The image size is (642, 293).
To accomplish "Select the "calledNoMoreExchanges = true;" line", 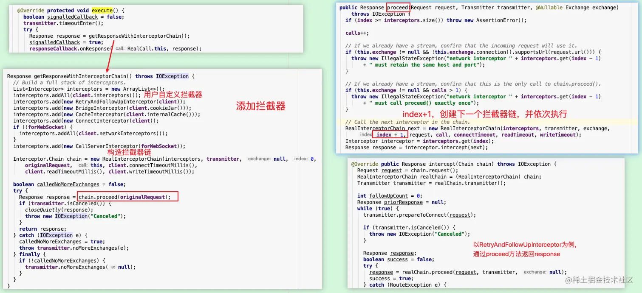I will [62, 241].
